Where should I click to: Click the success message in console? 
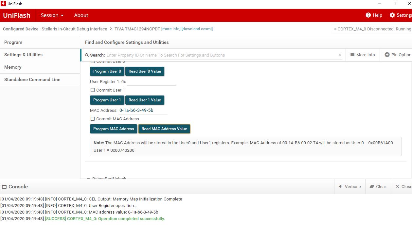coord(105,218)
